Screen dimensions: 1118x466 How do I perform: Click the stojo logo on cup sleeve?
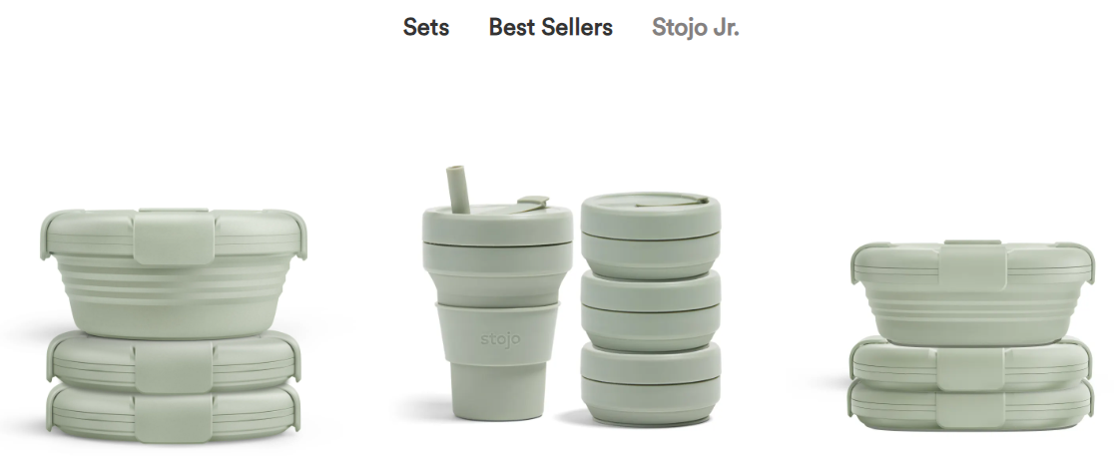[x=500, y=339]
